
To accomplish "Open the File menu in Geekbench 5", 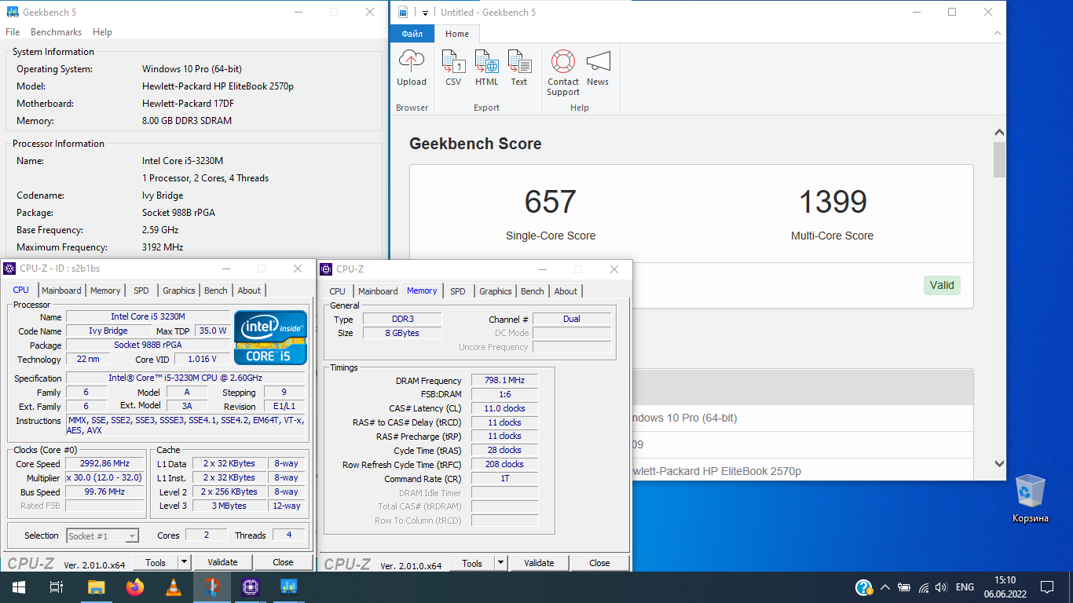I will [x=13, y=32].
